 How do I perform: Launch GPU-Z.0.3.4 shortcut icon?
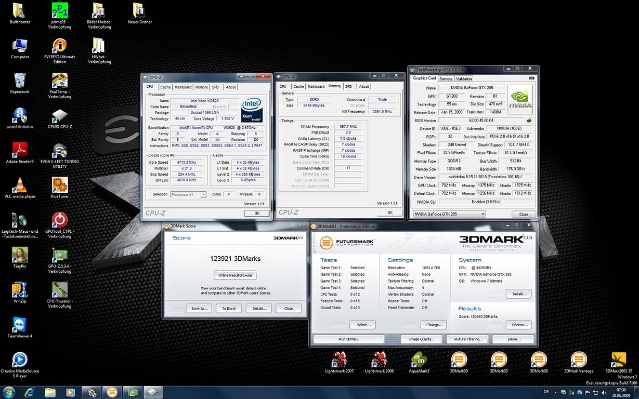pyautogui.click(x=60, y=255)
